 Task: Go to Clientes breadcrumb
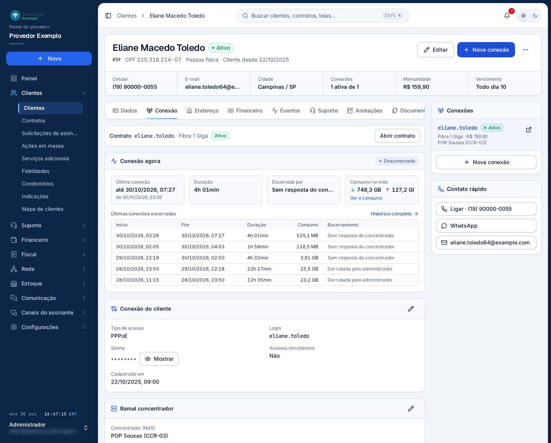[x=127, y=16]
